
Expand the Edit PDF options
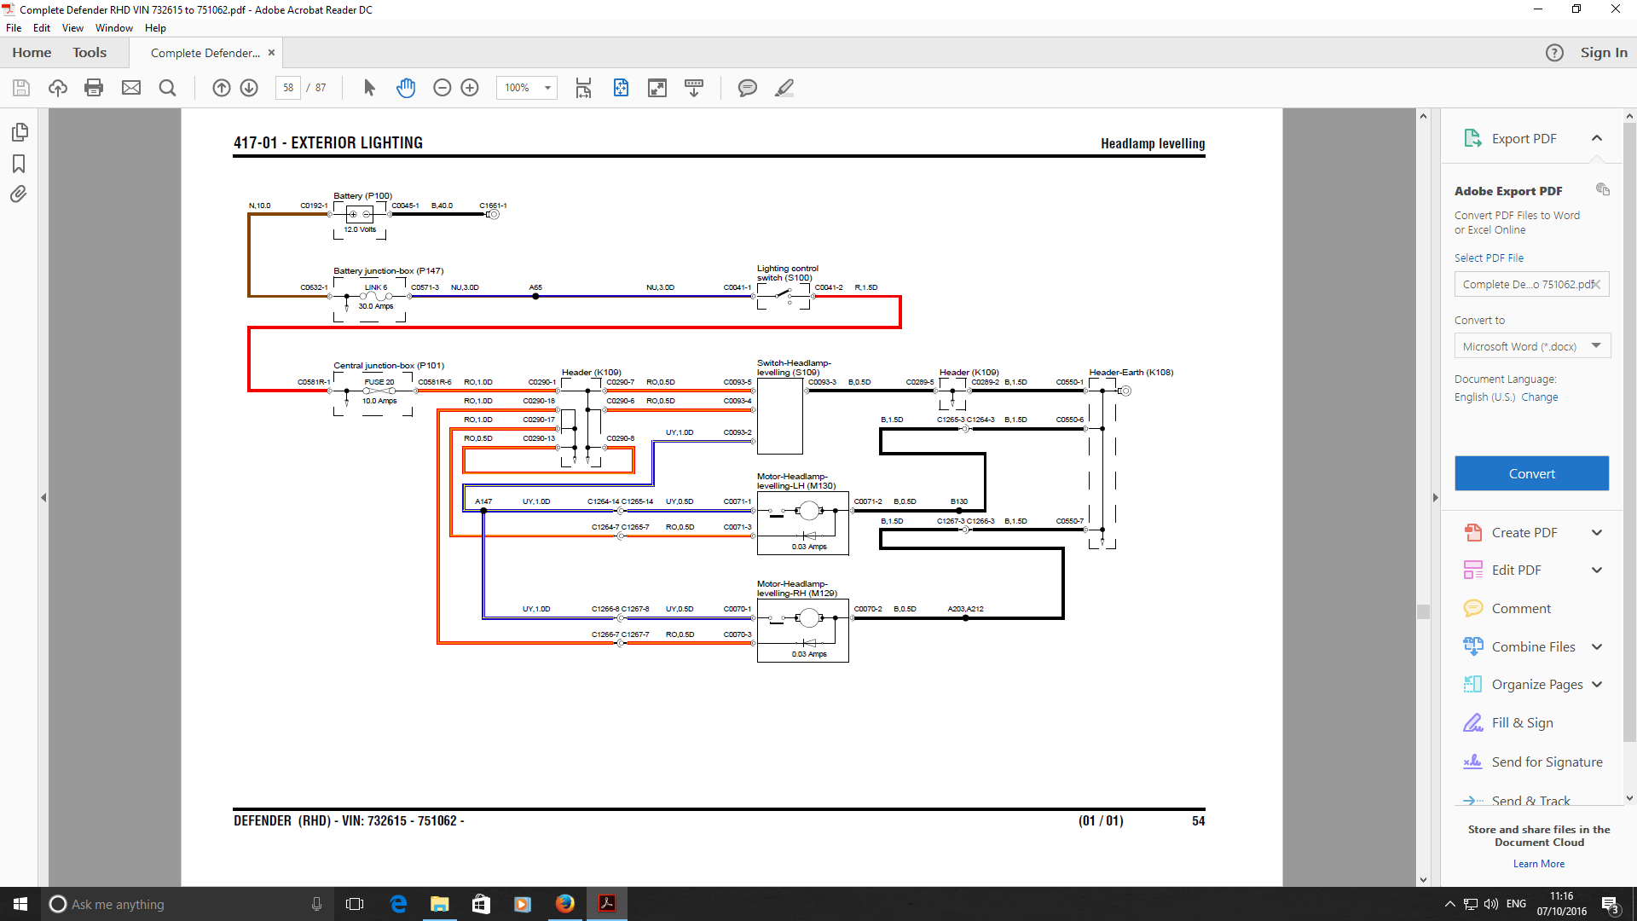pyautogui.click(x=1597, y=571)
